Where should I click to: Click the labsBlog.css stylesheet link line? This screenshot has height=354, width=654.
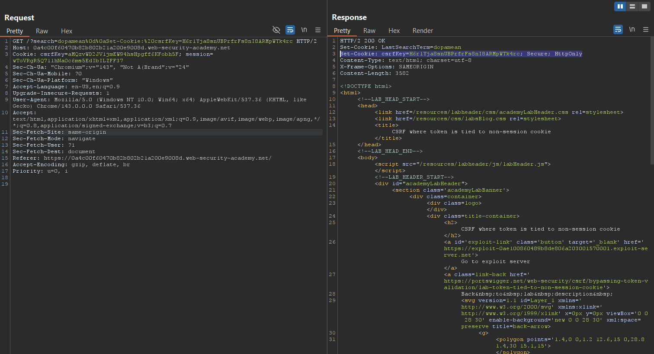pyautogui.click(x=468, y=119)
